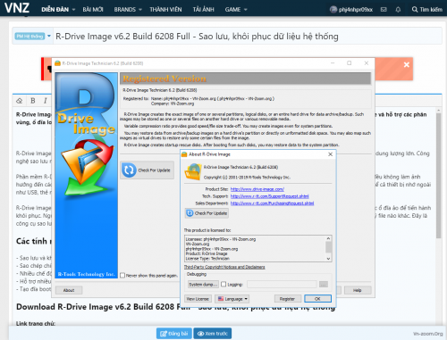Click the folder-disc product icon in About
447x340 pixels.
pyautogui.click(x=193, y=171)
